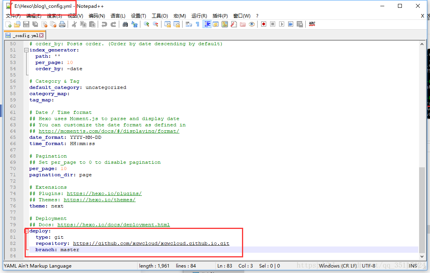This screenshot has height=273, width=430.
Task: Click the Save recorded macro icon
Action: coord(300,24)
